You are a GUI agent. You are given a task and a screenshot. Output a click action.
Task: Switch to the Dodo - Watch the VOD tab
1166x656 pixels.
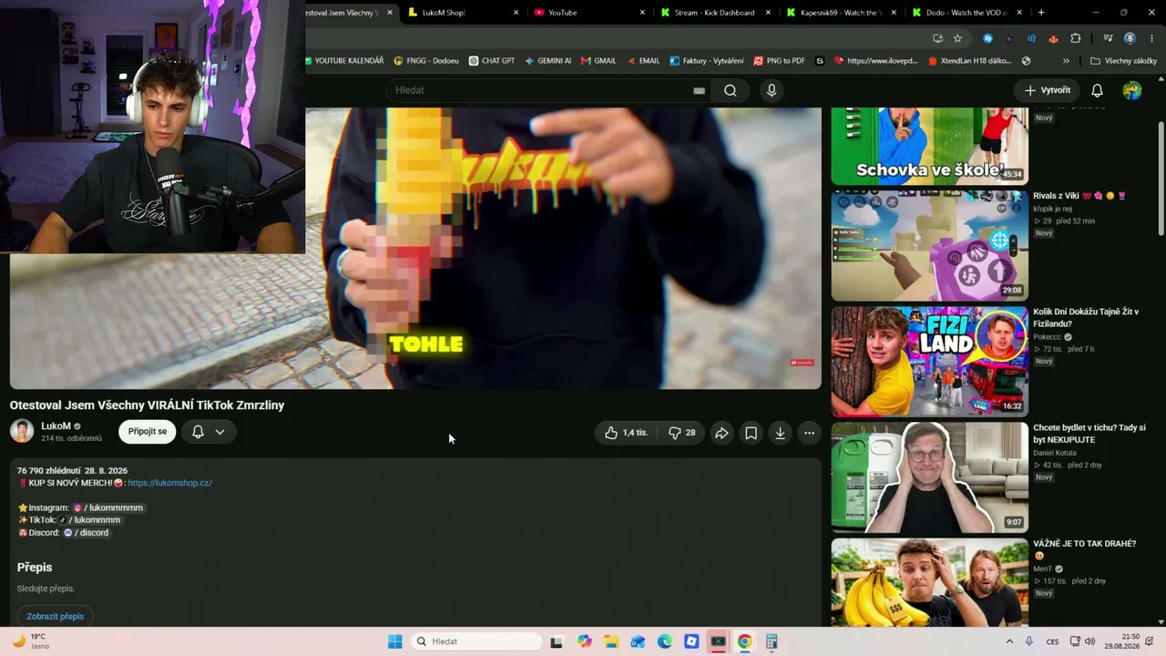(x=965, y=13)
